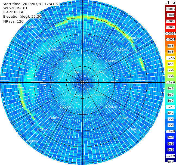Select the 2.00km range label in the northeast quadrant

coord(111,61)
